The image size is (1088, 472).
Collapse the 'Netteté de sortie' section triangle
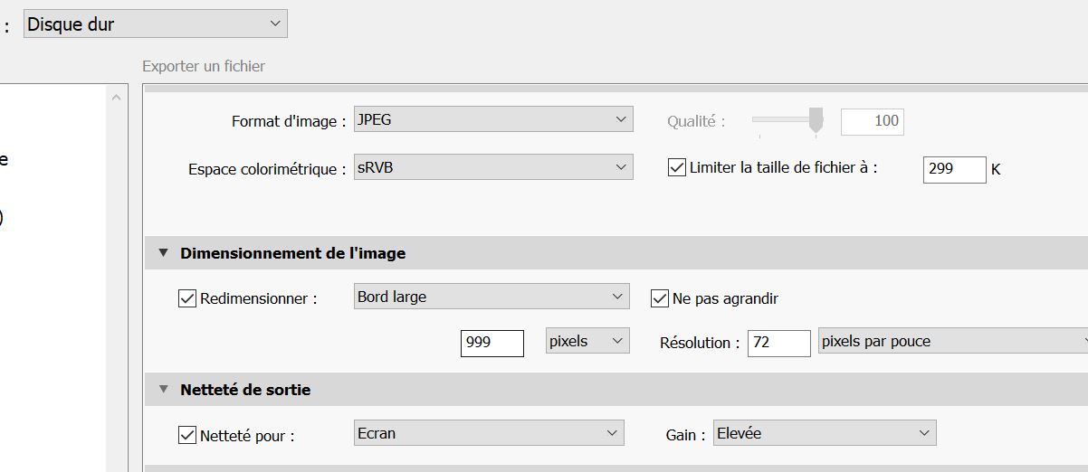click(x=164, y=390)
